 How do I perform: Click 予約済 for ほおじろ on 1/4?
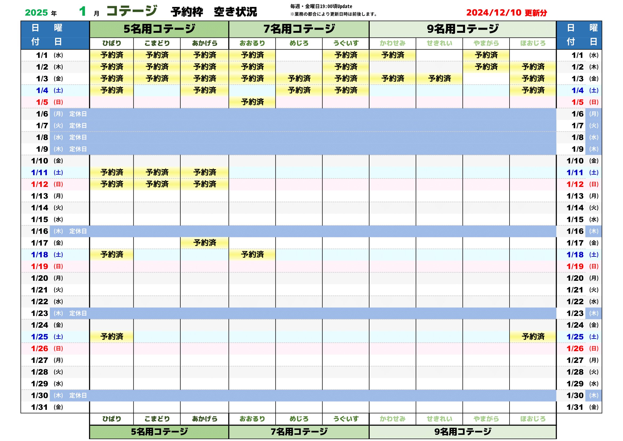click(x=533, y=90)
